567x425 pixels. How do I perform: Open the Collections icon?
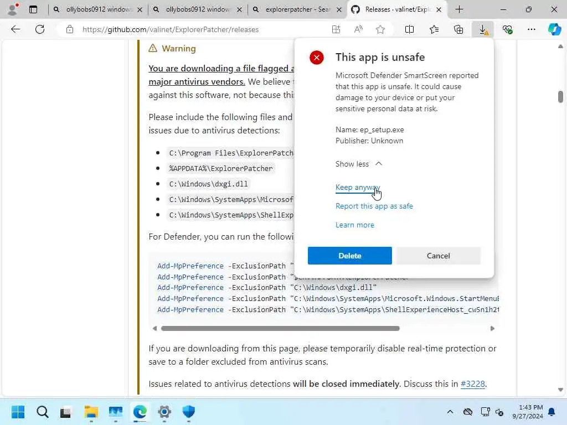click(x=458, y=29)
